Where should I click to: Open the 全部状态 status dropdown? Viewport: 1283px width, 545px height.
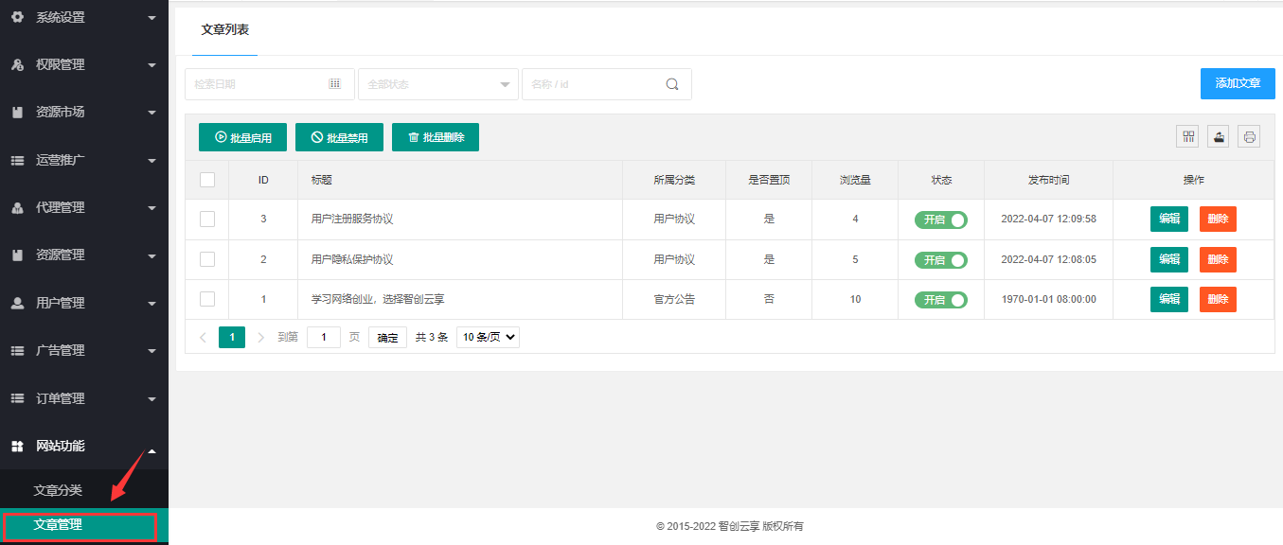coord(438,83)
